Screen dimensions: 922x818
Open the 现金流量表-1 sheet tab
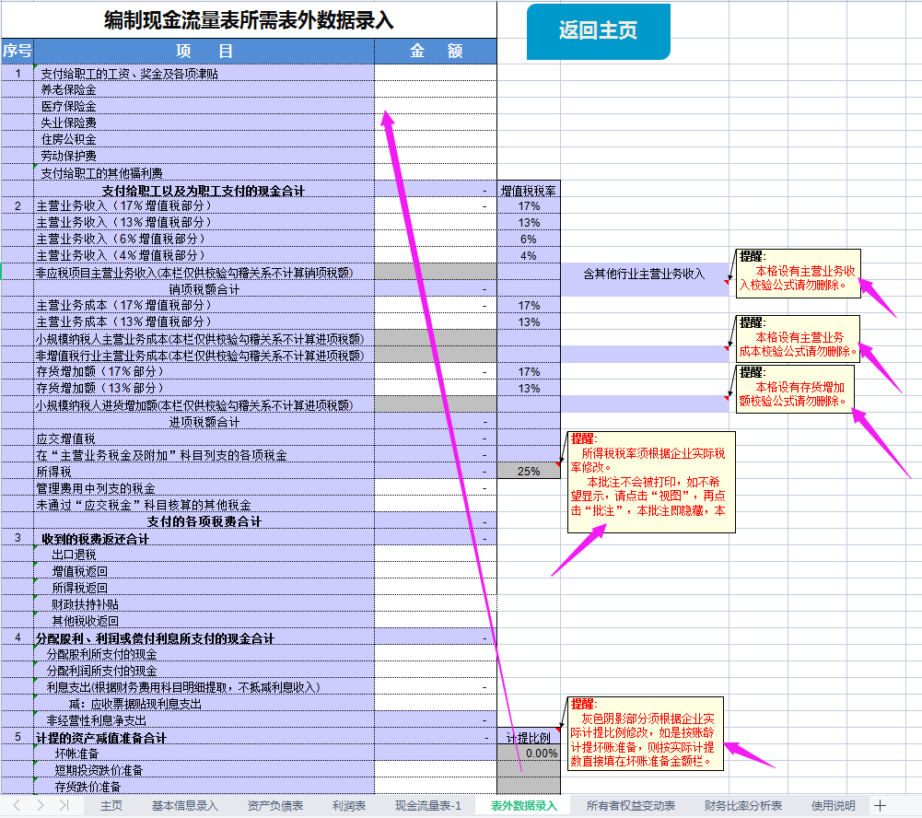click(x=427, y=803)
